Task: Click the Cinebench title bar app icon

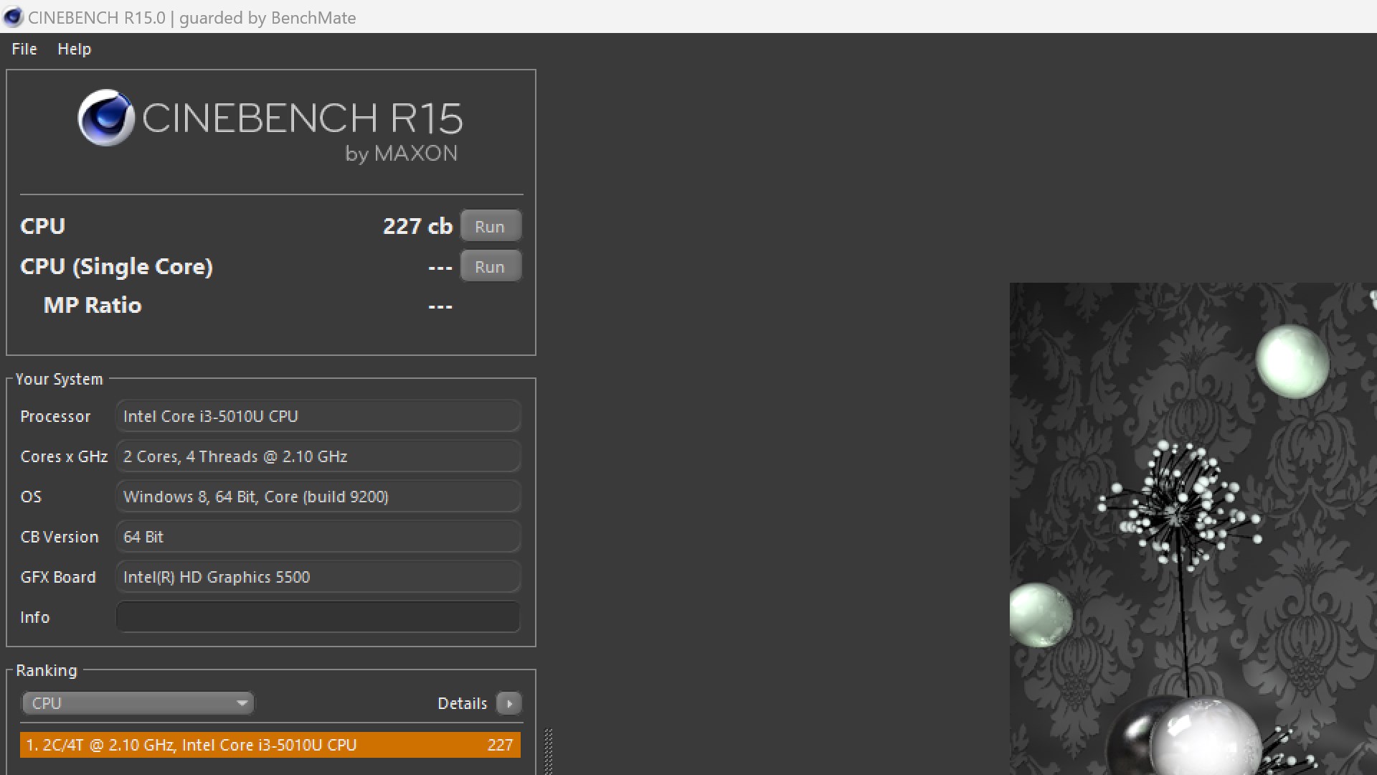Action: [13, 17]
